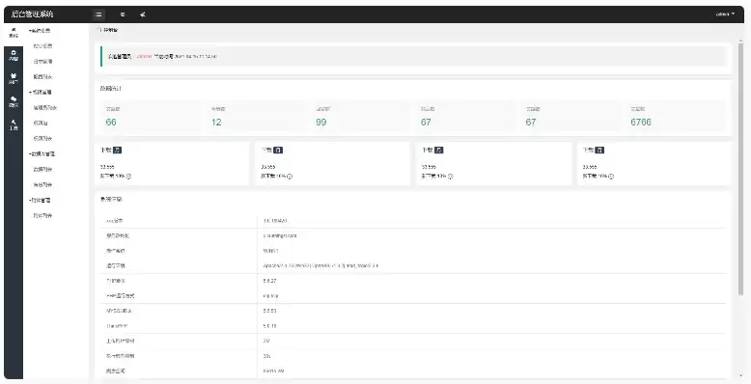Click the music badge on fourth 下载 card
The image size is (751, 384).
click(599, 150)
